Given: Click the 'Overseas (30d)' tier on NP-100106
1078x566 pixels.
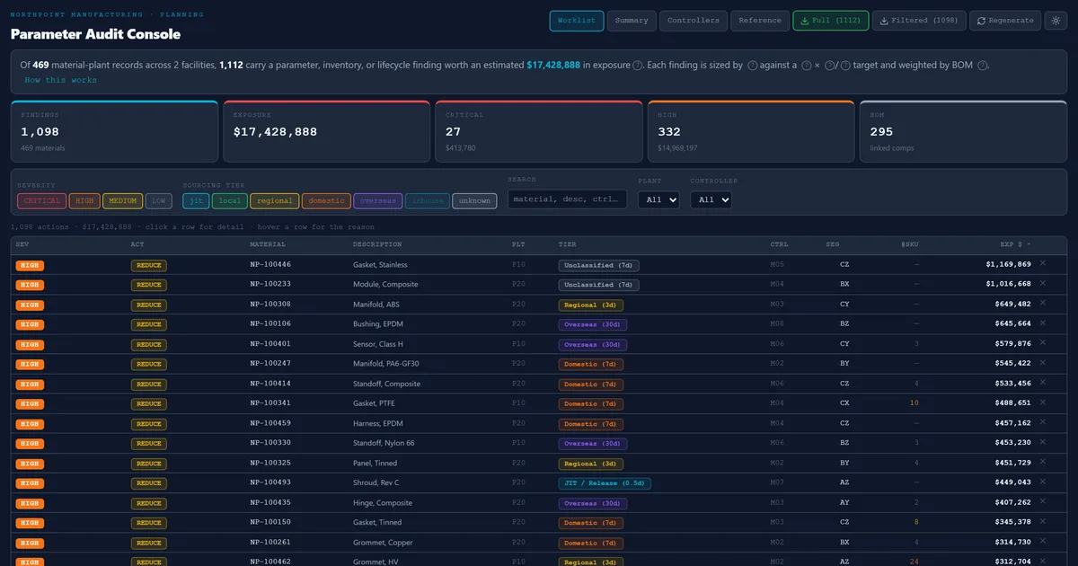Looking at the screenshot, I should pyautogui.click(x=593, y=324).
